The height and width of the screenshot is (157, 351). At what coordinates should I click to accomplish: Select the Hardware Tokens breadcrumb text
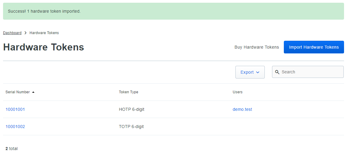[44, 33]
